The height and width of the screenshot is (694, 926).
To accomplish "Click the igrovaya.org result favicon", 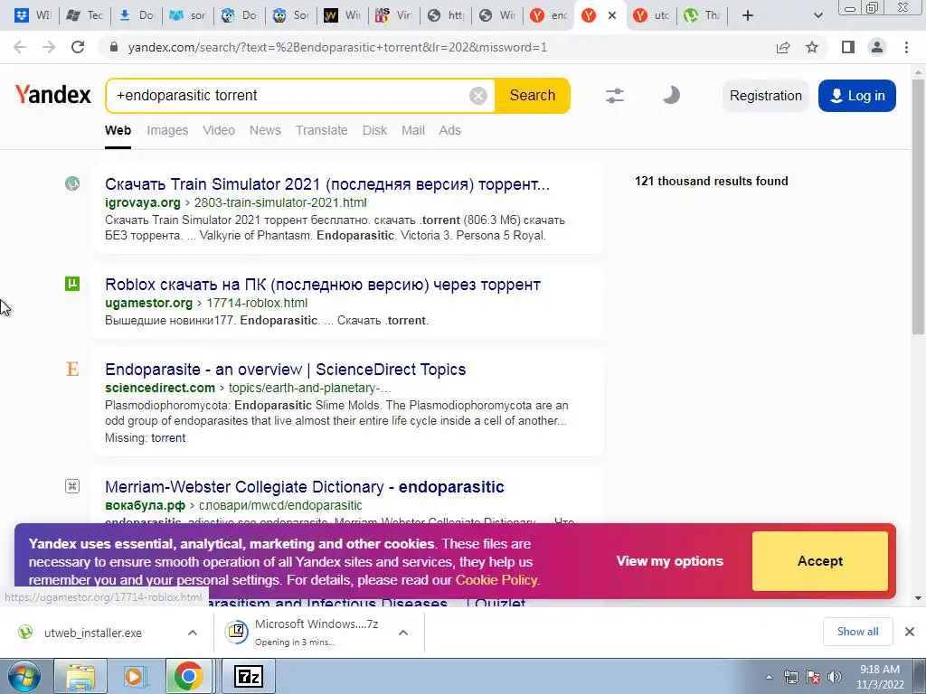I will [72, 183].
